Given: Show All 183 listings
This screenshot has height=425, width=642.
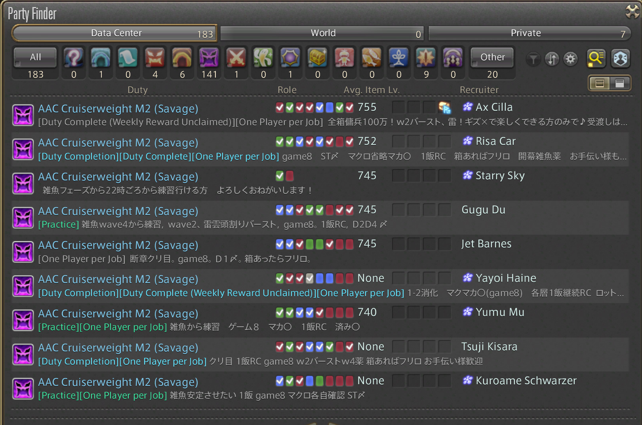Looking at the screenshot, I should pyautogui.click(x=36, y=58).
